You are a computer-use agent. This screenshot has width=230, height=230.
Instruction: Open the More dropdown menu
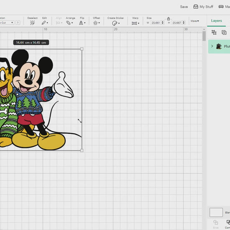(194, 21)
